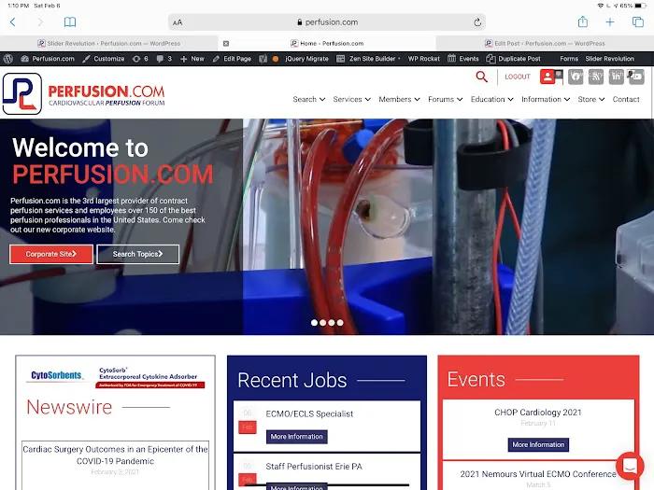Open Cardiac Surgery Outcomes newswire article
Screen dimensions: 654x490
[x=116, y=455]
